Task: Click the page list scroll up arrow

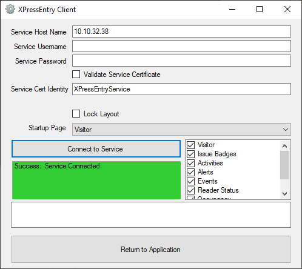Action: click(284, 146)
